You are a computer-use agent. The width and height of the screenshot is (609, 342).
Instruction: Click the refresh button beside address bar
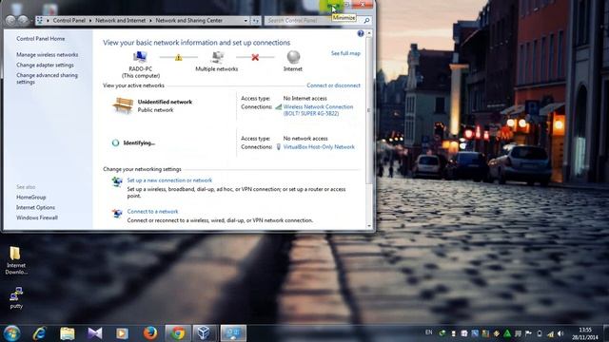click(255, 21)
